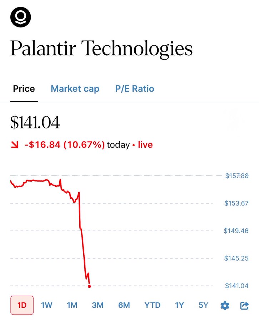Click the $157.88 axis label

237,176
